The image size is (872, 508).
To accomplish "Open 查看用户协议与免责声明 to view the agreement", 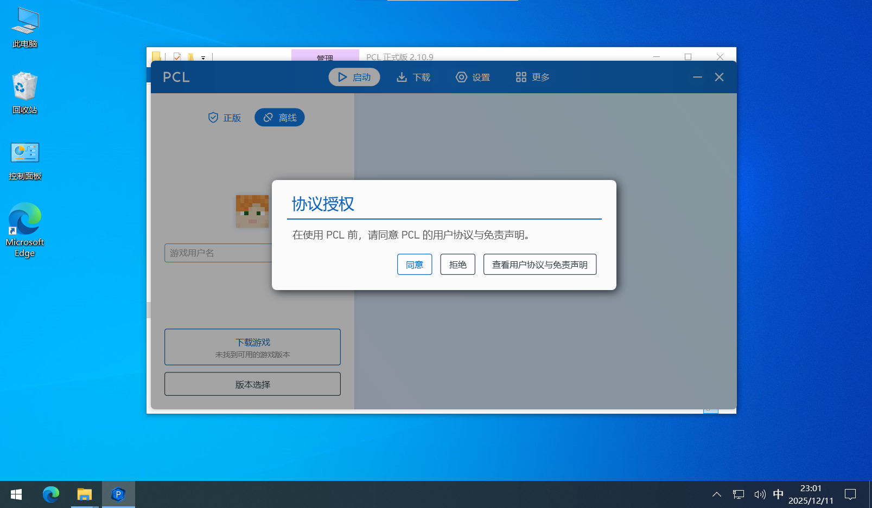I will point(539,265).
